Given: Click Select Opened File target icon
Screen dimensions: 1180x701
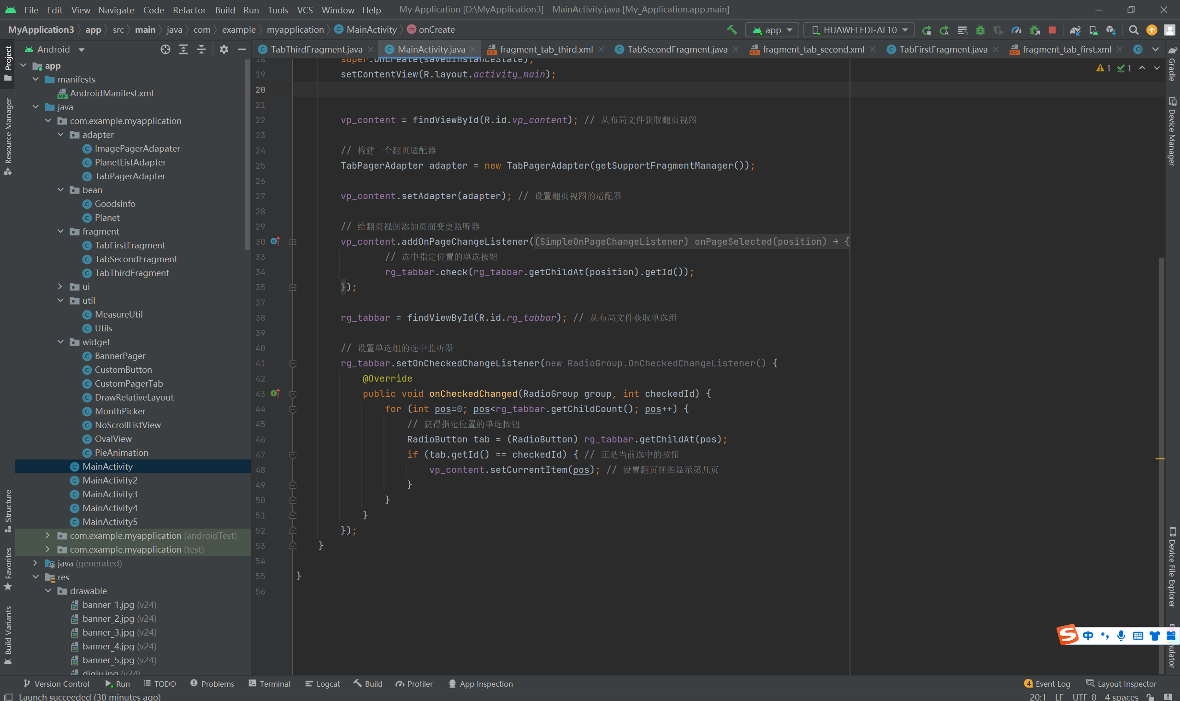Looking at the screenshot, I should pos(165,49).
